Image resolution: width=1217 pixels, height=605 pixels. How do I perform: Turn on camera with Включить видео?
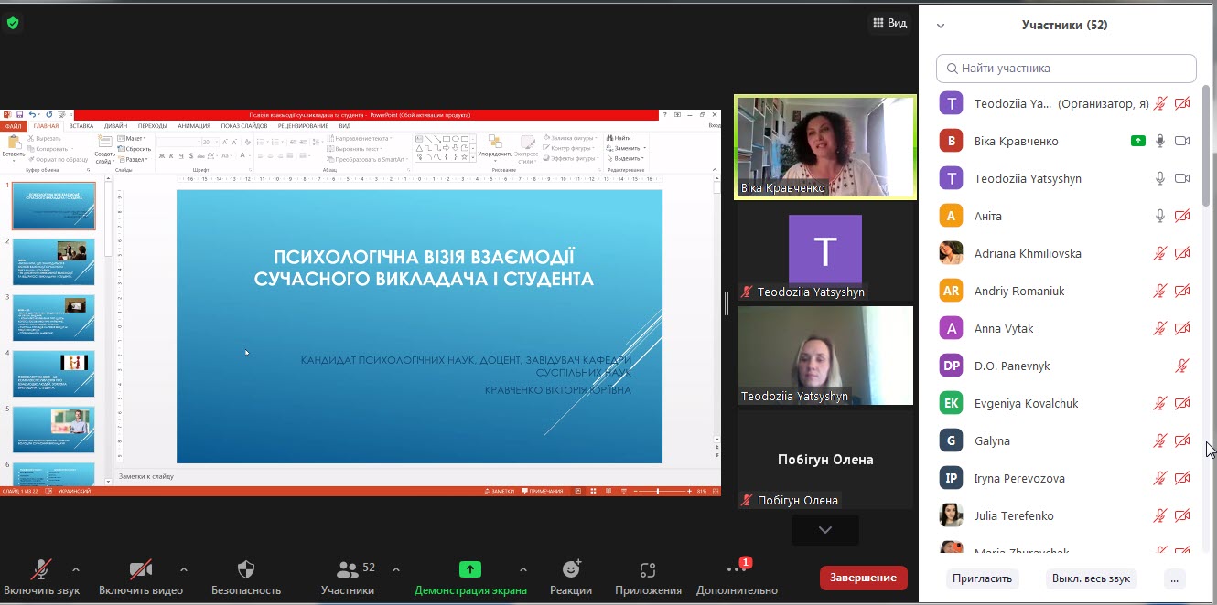coord(140,570)
